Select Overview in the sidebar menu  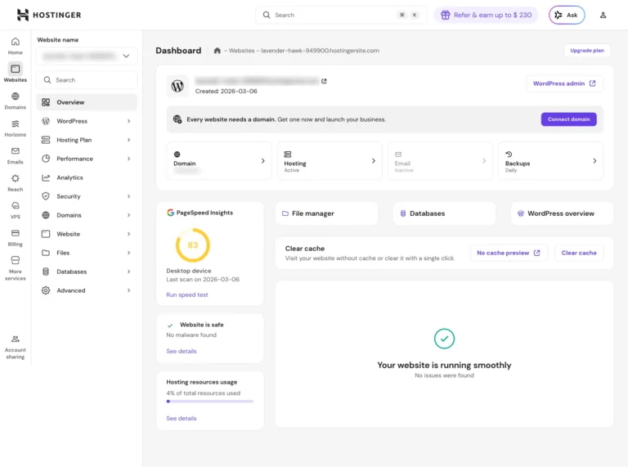pyautogui.click(x=87, y=102)
